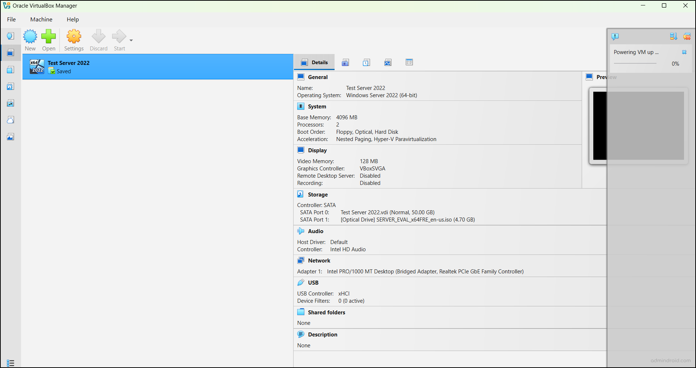
Task: Create a New virtual machine
Action: point(30,40)
